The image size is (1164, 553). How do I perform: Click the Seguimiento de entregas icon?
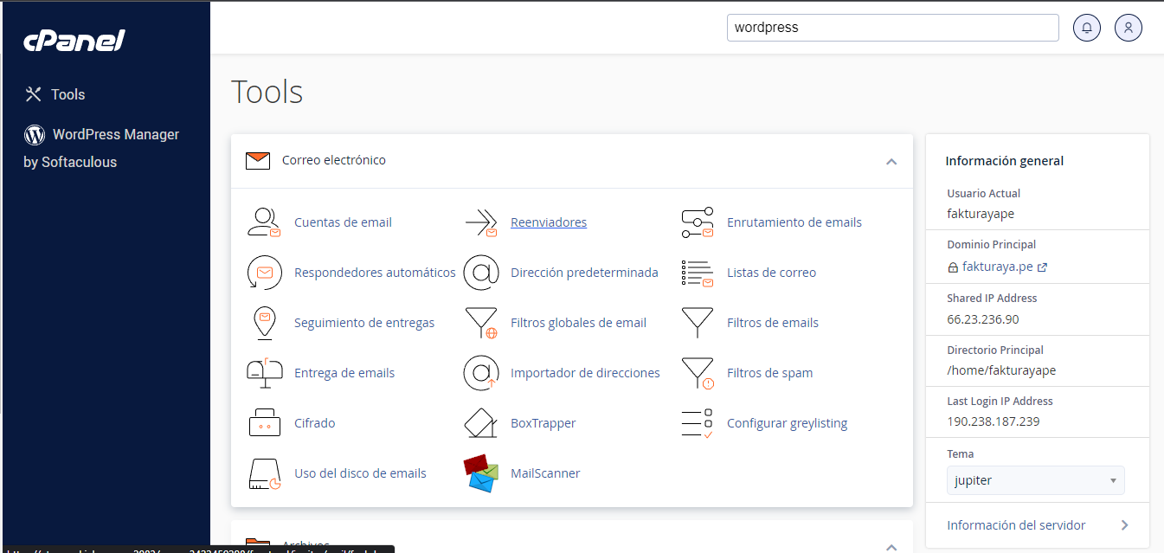[x=264, y=323]
